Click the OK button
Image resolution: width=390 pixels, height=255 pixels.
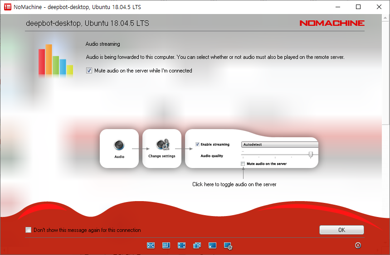pyautogui.click(x=341, y=230)
